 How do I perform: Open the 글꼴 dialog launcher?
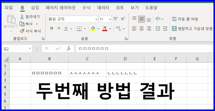[126, 39]
